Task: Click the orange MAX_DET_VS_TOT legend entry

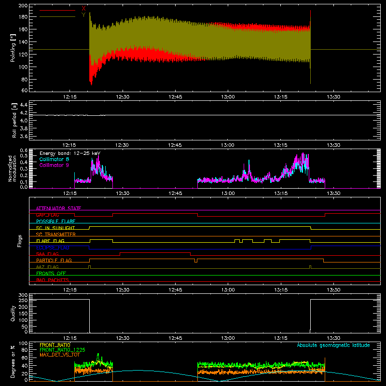Action: 60,355
